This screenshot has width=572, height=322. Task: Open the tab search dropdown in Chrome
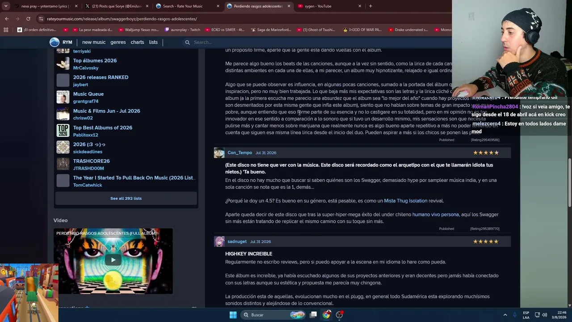pyautogui.click(x=6, y=6)
